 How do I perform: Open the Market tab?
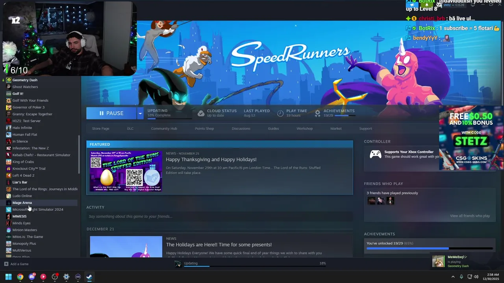click(336, 129)
